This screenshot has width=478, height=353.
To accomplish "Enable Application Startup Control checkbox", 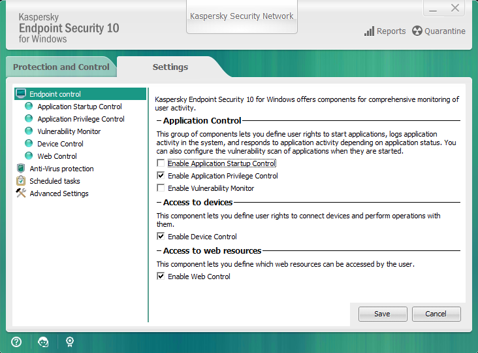I will 161,163.
